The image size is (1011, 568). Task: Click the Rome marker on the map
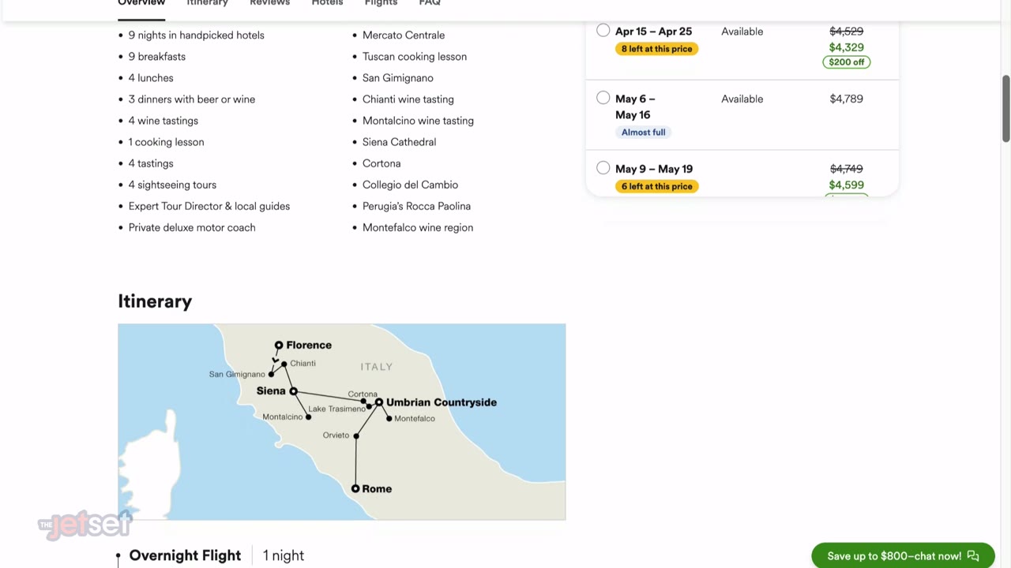point(355,488)
